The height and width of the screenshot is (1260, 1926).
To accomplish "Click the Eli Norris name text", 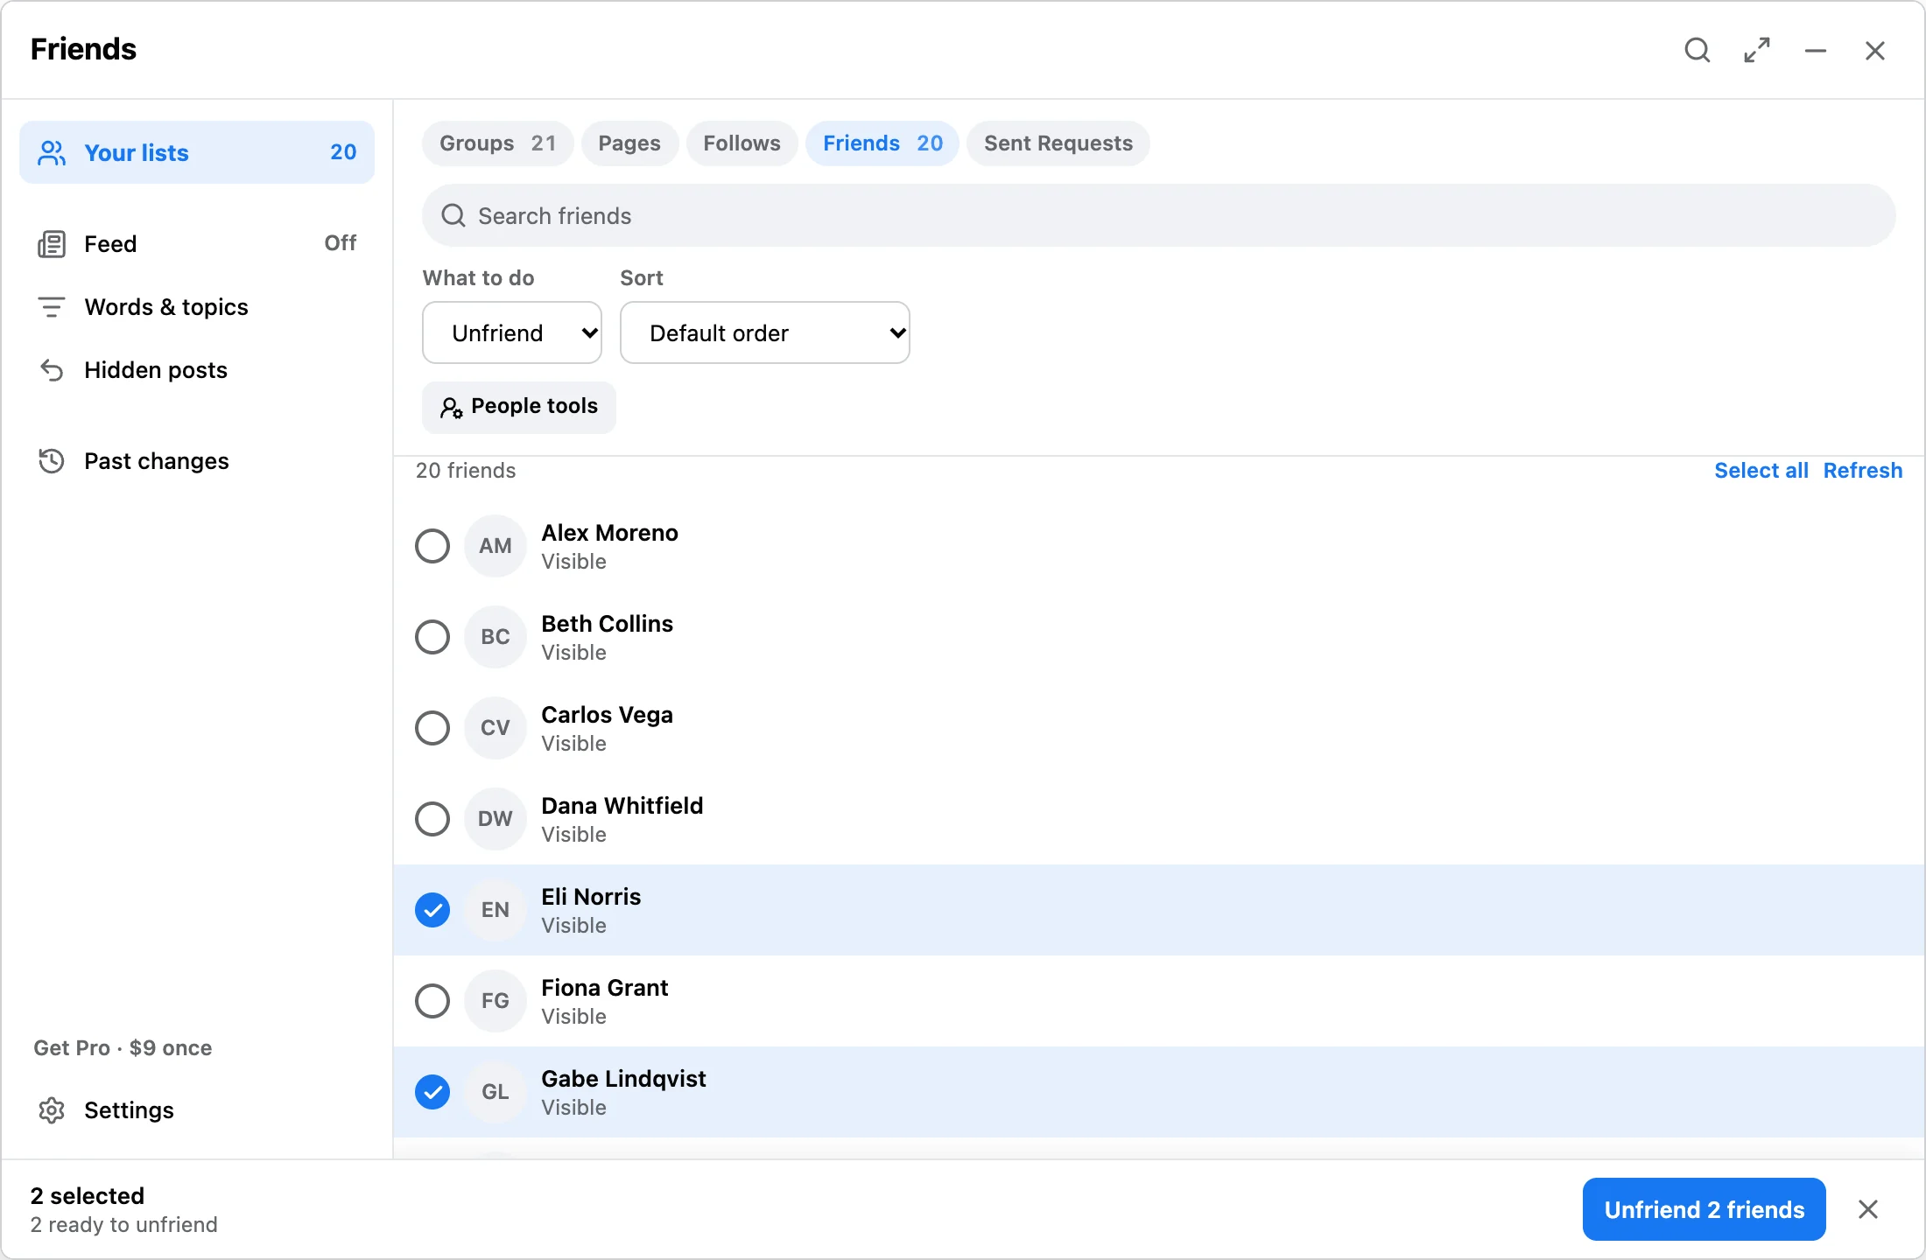I will [591, 897].
